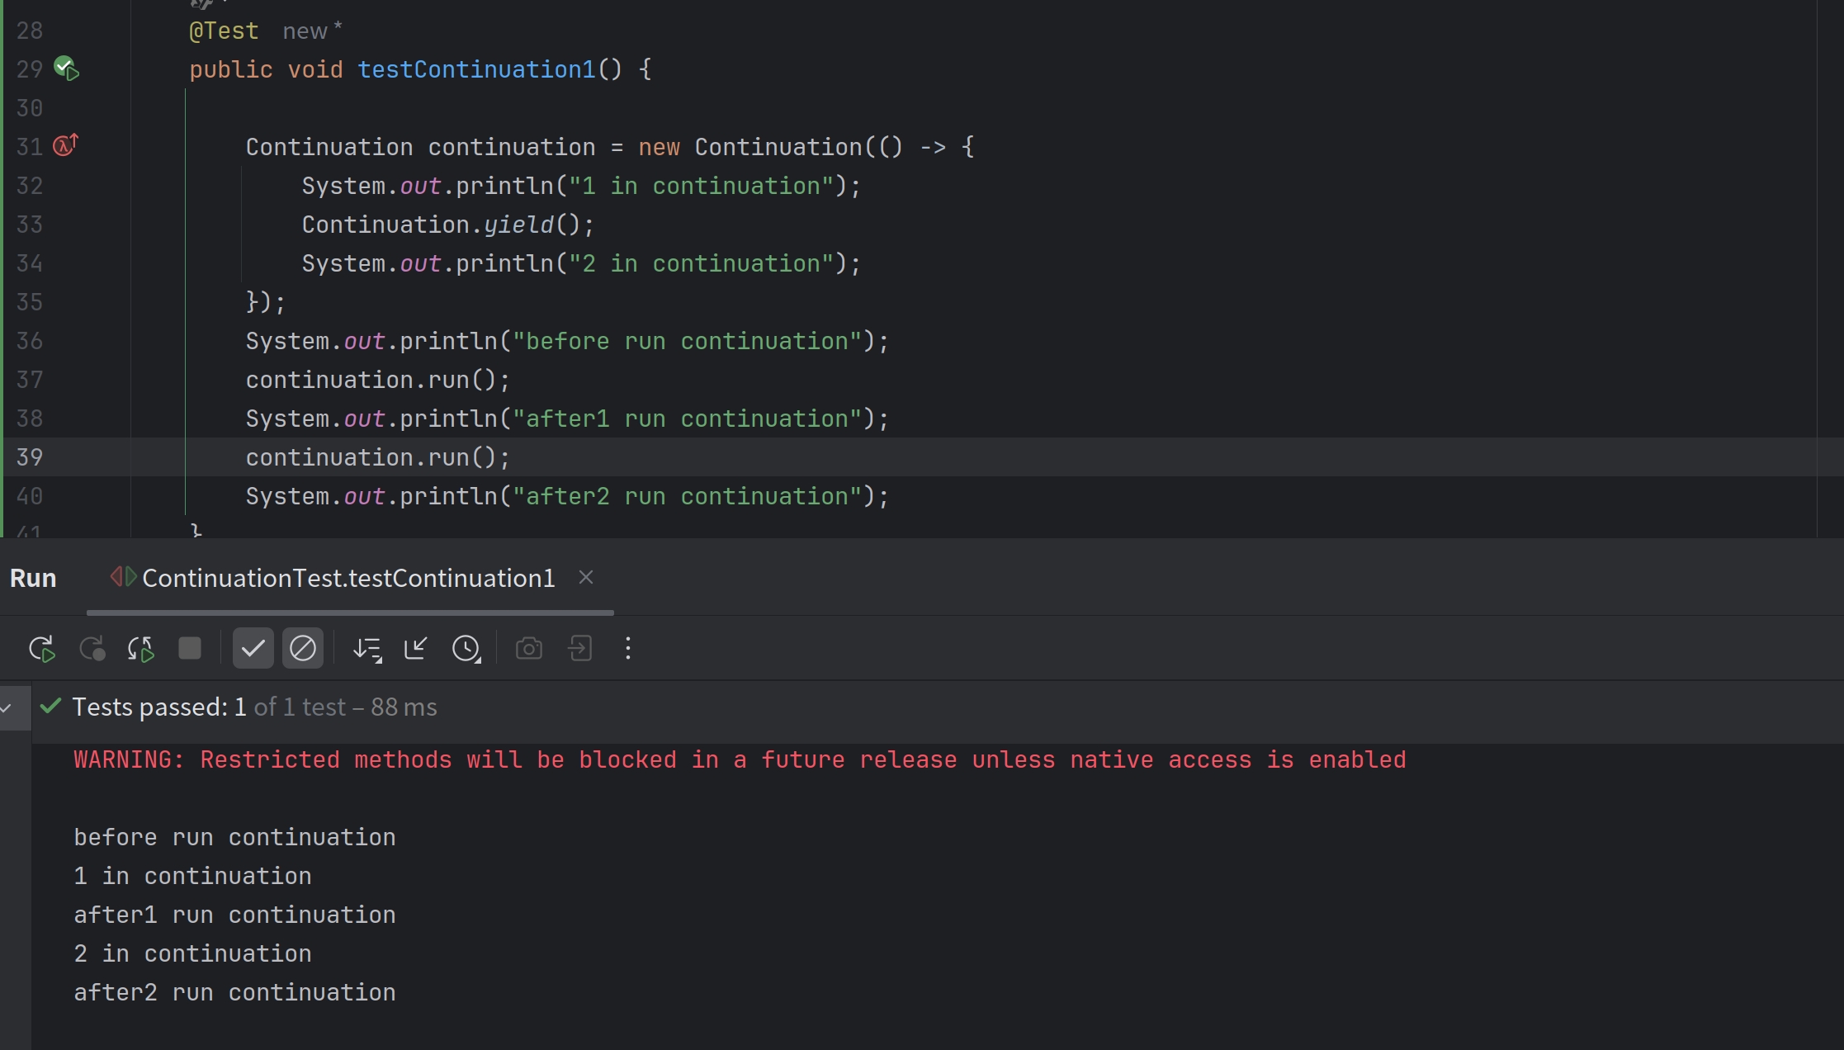This screenshot has height=1050, width=1844.
Task: Click '1 in continuation' console output
Action: tap(192, 876)
